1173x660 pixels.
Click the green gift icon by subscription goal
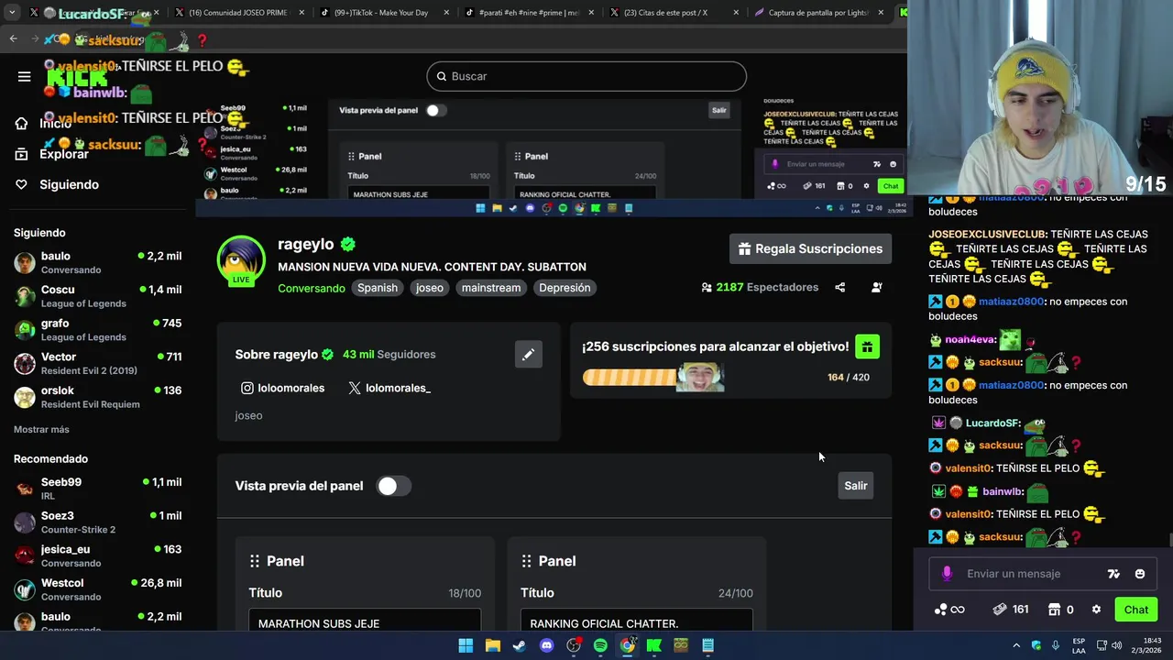point(867,346)
